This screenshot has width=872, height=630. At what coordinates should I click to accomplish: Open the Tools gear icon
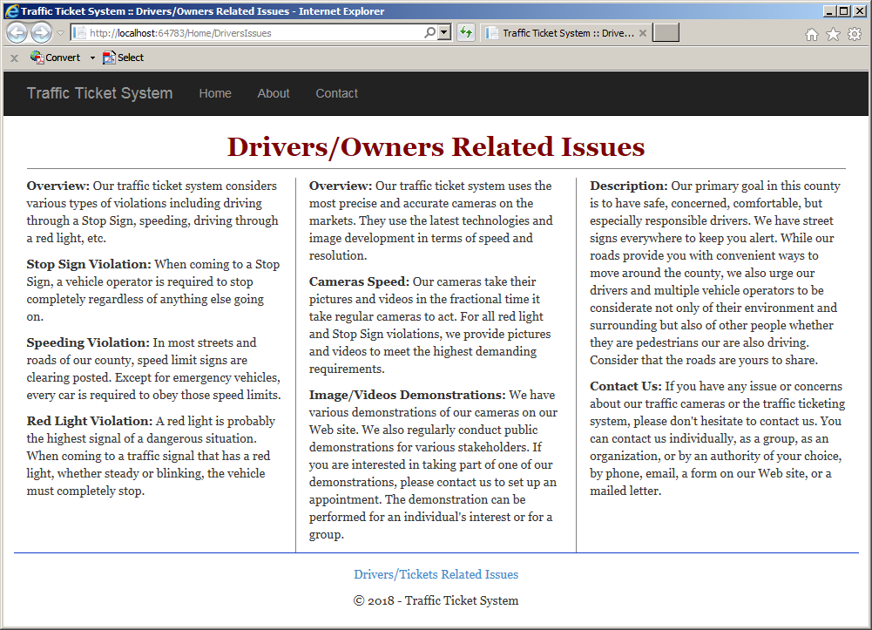click(855, 35)
